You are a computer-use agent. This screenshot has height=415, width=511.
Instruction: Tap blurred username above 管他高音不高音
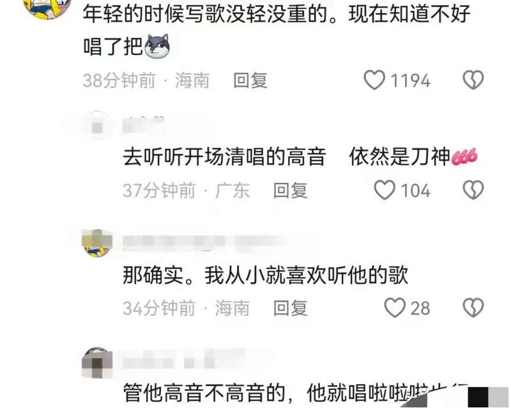click(x=184, y=361)
